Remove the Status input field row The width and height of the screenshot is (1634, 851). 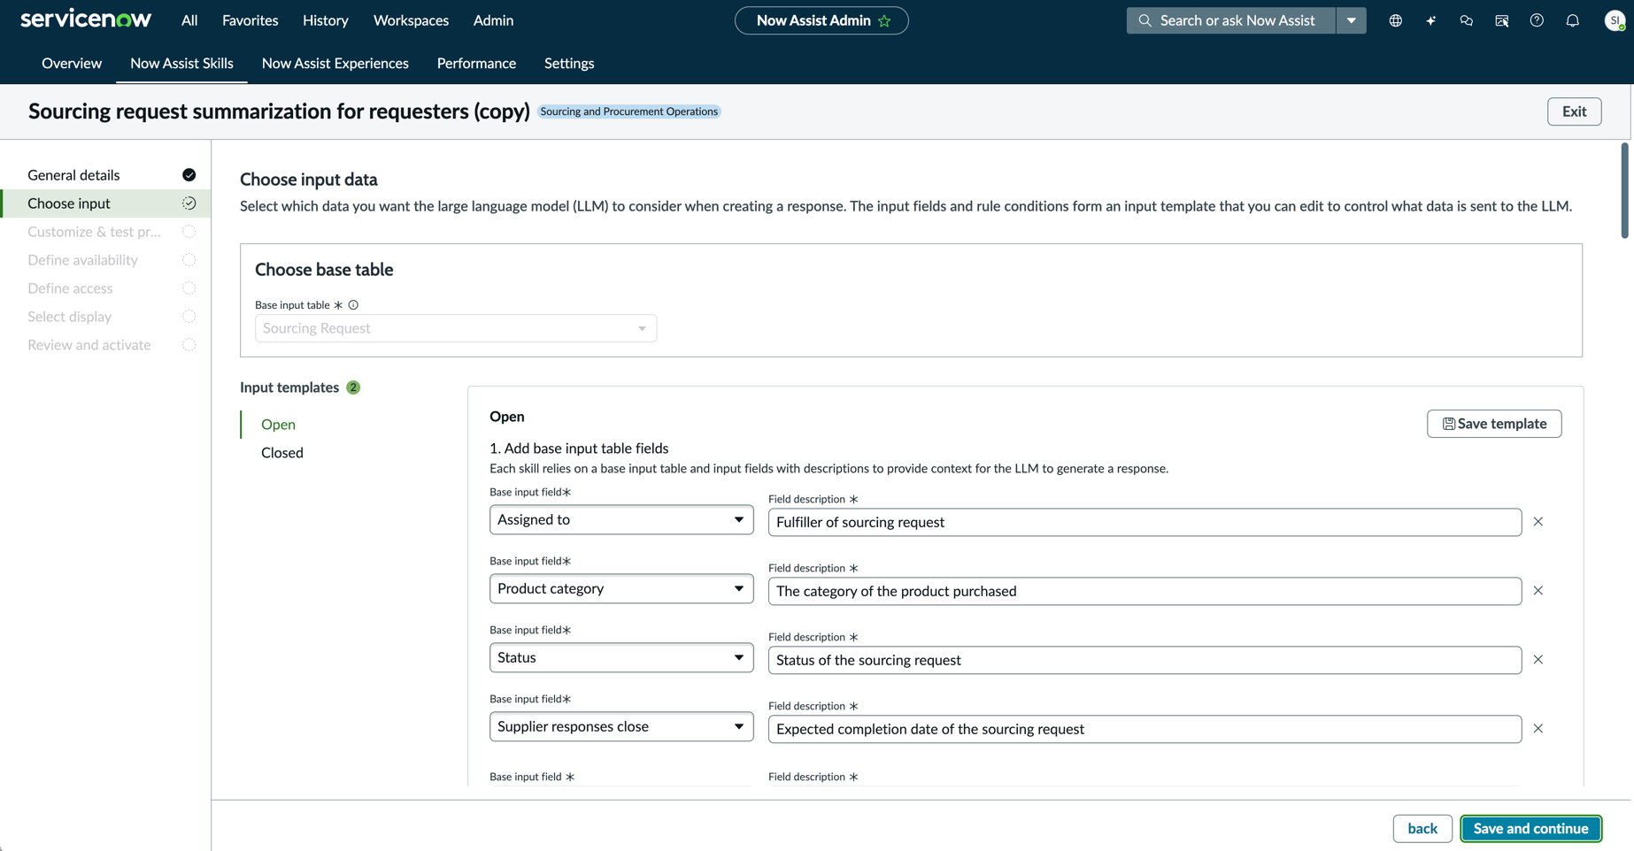coord(1538,660)
